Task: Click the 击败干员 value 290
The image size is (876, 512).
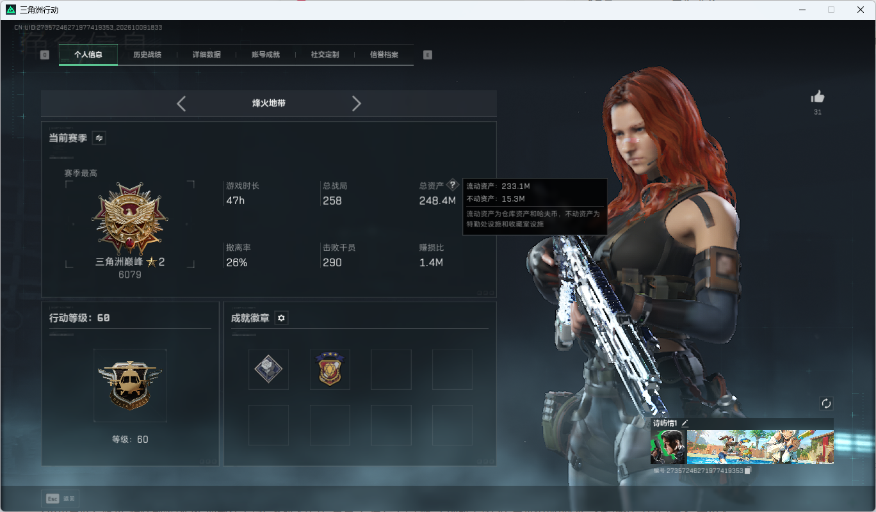Action: coord(332,263)
